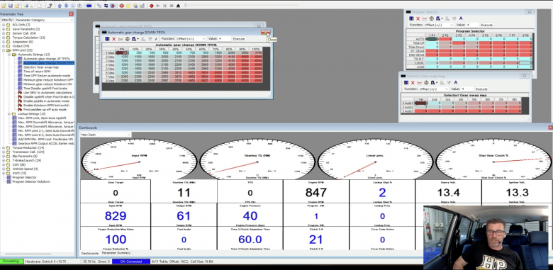
Task: Click the graph icon in DOWN TPS% window
Action: [121, 39]
